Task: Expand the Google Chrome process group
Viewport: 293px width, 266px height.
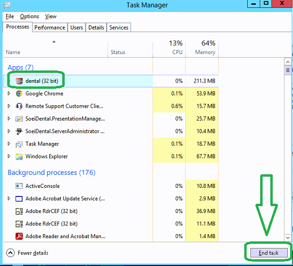Action: click(x=9, y=94)
